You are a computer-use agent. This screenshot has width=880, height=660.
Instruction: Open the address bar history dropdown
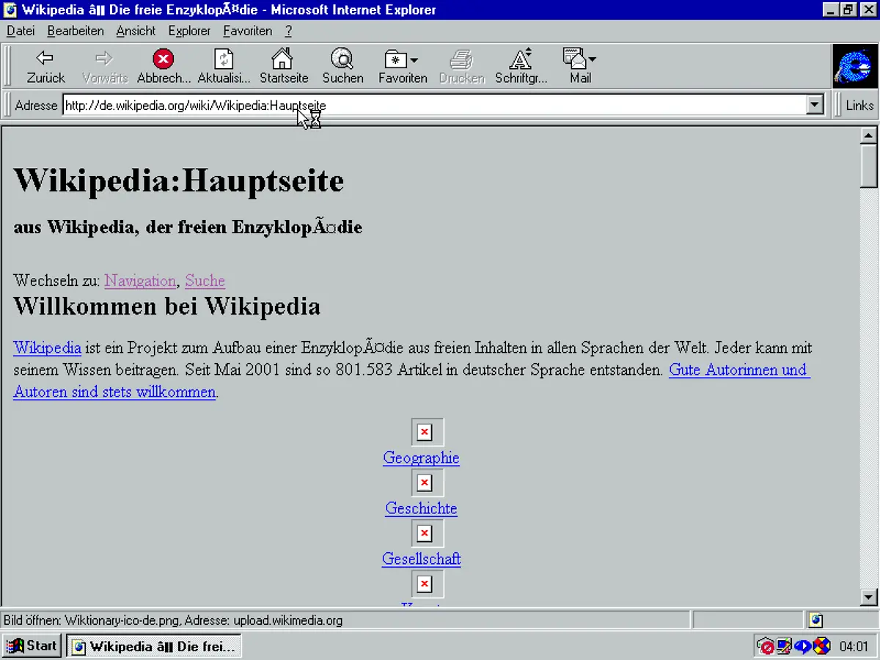point(814,105)
